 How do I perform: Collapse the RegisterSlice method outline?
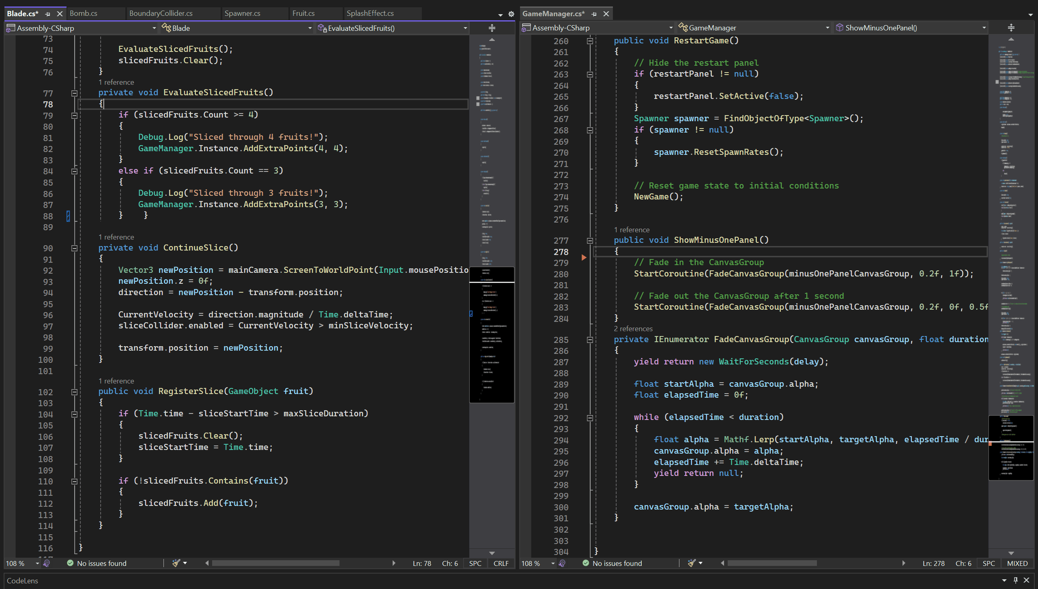pyautogui.click(x=74, y=392)
